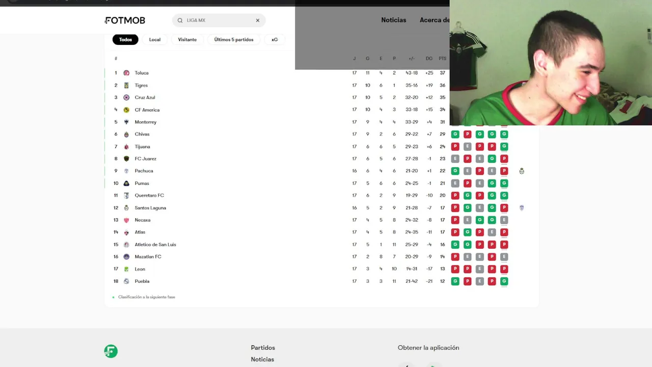The height and width of the screenshot is (367, 652).
Task: Open the Noticias menu in header
Action: [x=394, y=20]
